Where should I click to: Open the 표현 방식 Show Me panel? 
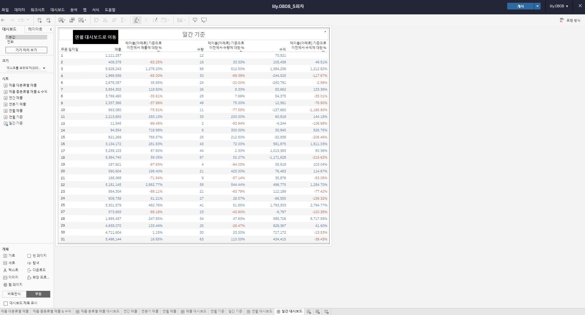[x=570, y=20]
